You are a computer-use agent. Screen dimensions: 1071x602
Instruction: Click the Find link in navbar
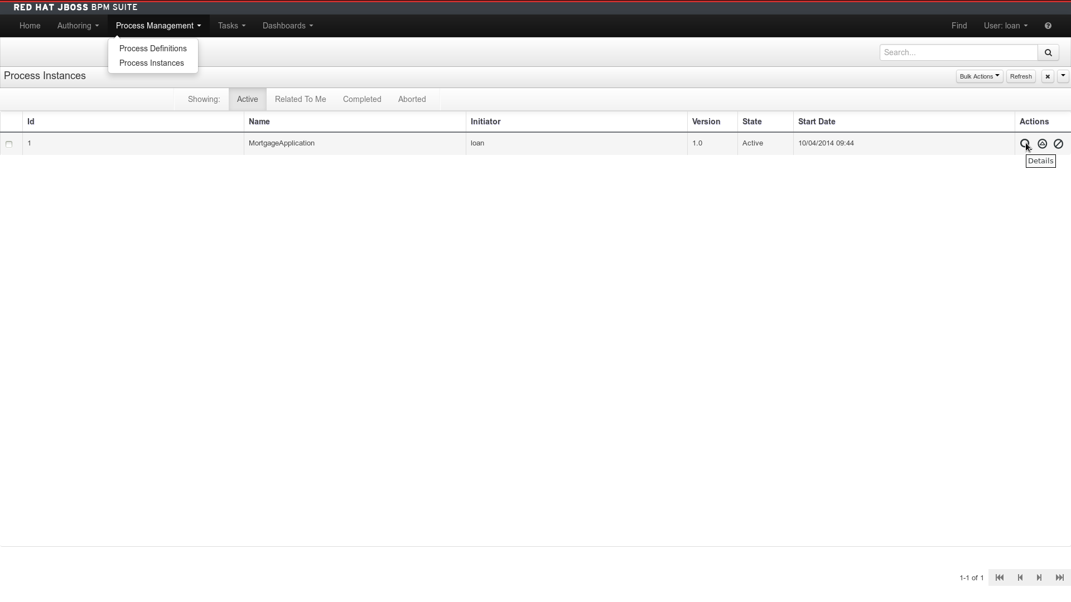tap(959, 26)
